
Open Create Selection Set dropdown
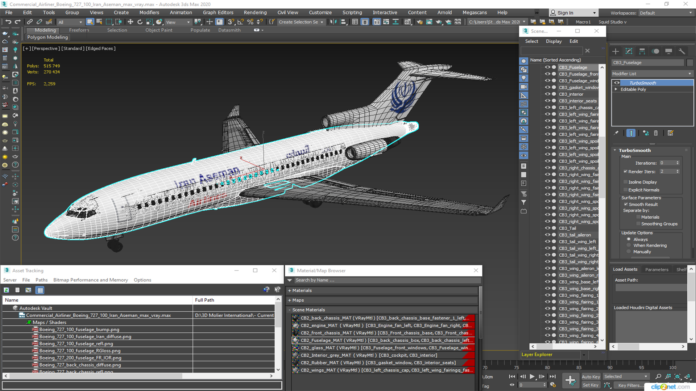click(x=301, y=22)
